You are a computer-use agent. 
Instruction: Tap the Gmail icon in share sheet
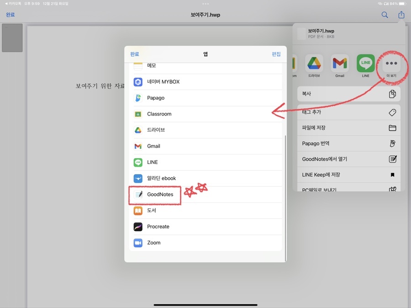coord(340,63)
